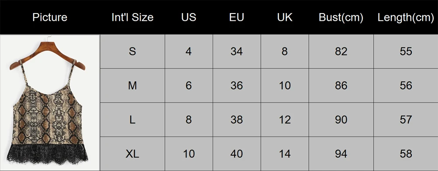438x171 pixels.
Task: Select the wooden hanger in the picture
Action: pyautogui.click(x=48, y=55)
